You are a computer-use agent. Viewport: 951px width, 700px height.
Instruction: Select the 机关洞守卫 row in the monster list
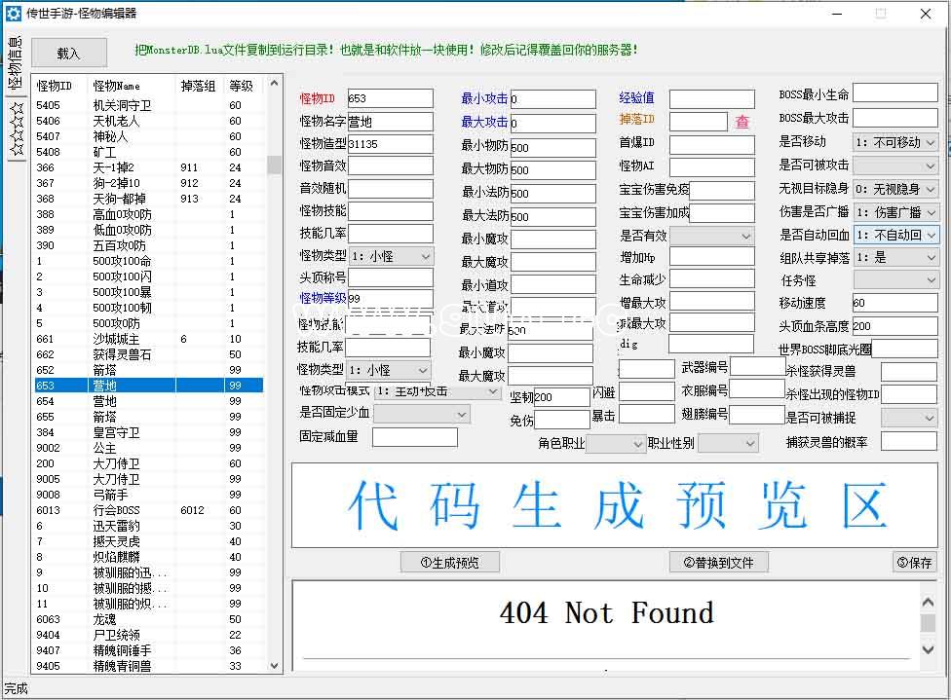pyautogui.click(x=149, y=105)
